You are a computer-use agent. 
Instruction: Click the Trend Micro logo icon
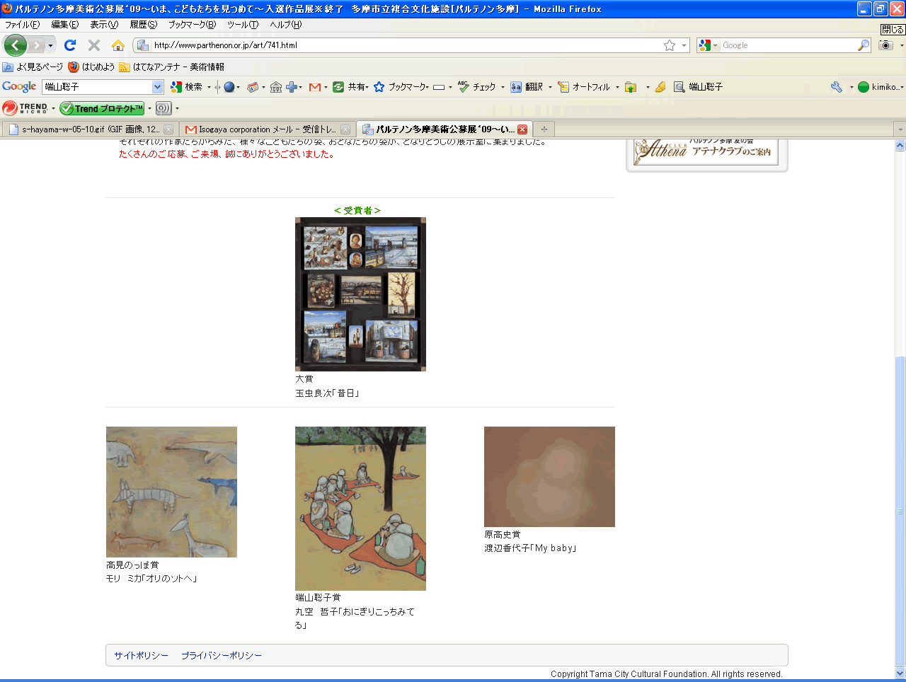[x=25, y=108]
